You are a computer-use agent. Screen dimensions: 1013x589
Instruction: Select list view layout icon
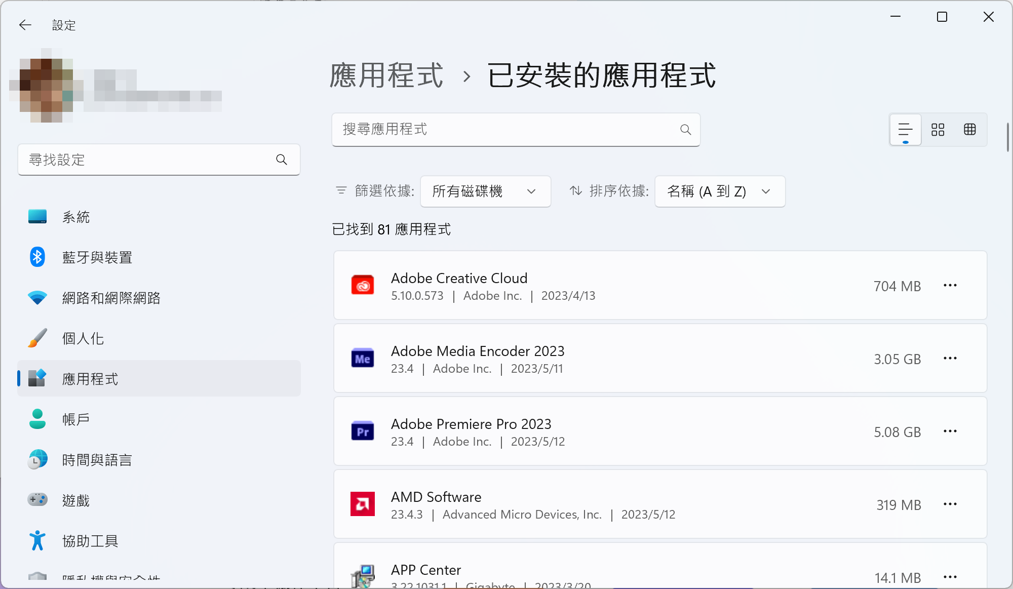(905, 130)
